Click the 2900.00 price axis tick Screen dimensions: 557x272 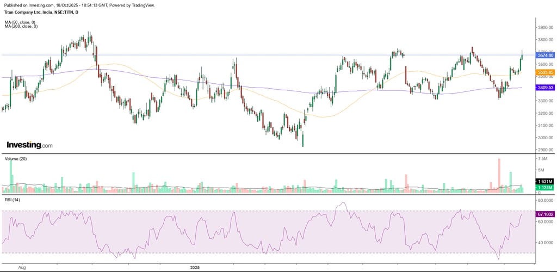pyautogui.click(x=546, y=150)
